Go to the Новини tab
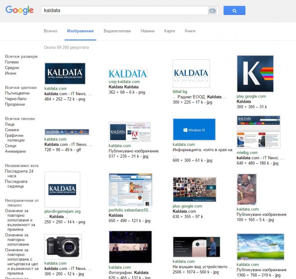Viewport: 296px width, 279px height. 147,31
